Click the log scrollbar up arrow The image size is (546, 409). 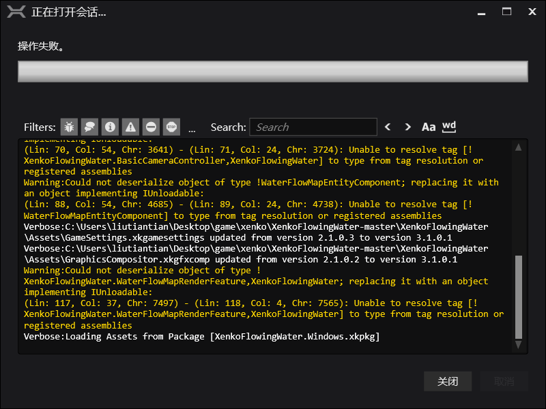click(x=519, y=147)
